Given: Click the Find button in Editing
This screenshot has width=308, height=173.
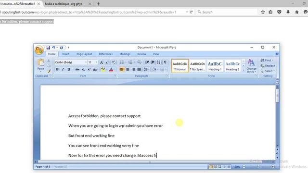Looking at the screenshot, I should point(267,60).
